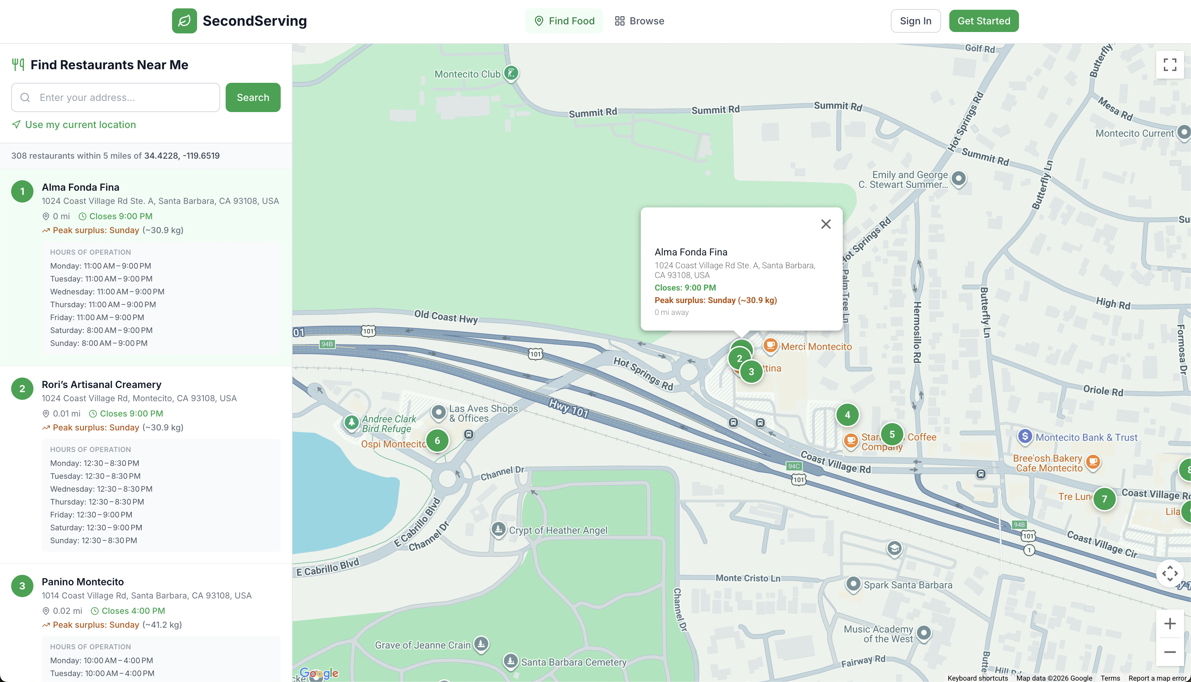Zoom out of the map
This screenshot has height=682, width=1191.
[1169, 652]
